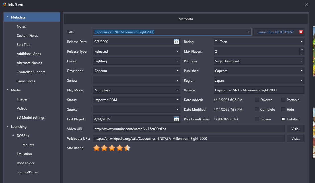
Task: Set rating to the first star
Action: click(97, 148)
